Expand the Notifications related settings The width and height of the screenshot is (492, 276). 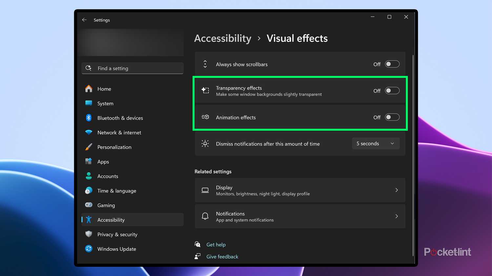[x=397, y=216]
